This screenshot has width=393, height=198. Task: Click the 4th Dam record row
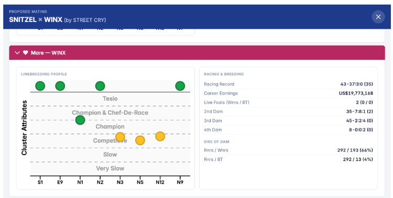288,130
